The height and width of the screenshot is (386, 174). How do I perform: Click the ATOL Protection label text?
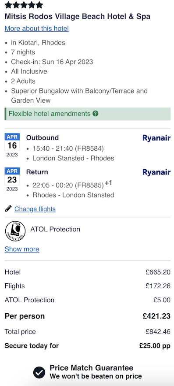pyautogui.click(x=55, y=229)
